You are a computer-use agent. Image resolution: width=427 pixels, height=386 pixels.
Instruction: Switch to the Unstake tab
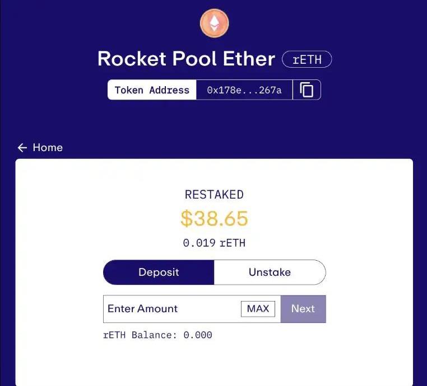click(270, 272)
